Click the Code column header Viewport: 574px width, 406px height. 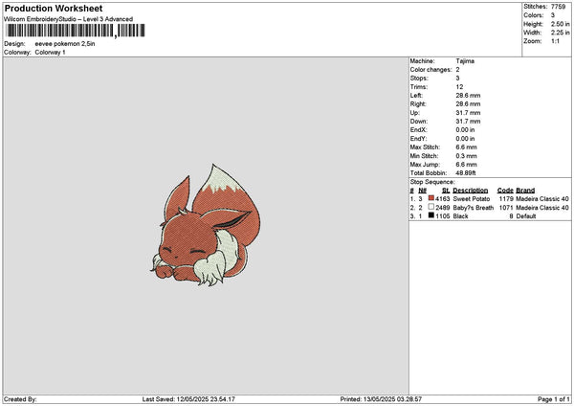coord(505,191)
